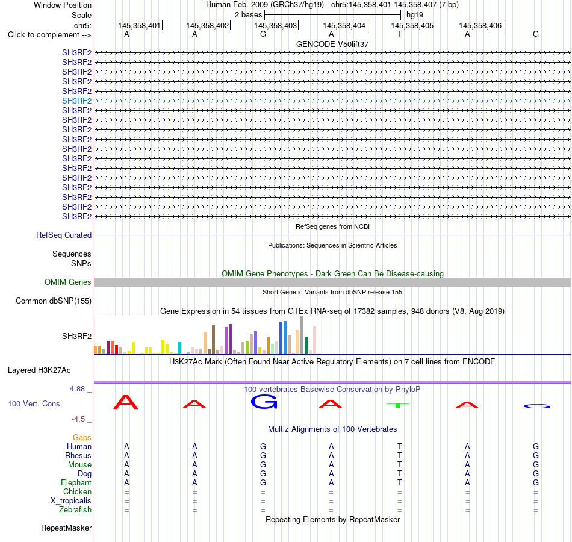The height and width of the screenshot is (542, 572).
Task: Click the 4.88 upper scale value
Action: (77, 389)
